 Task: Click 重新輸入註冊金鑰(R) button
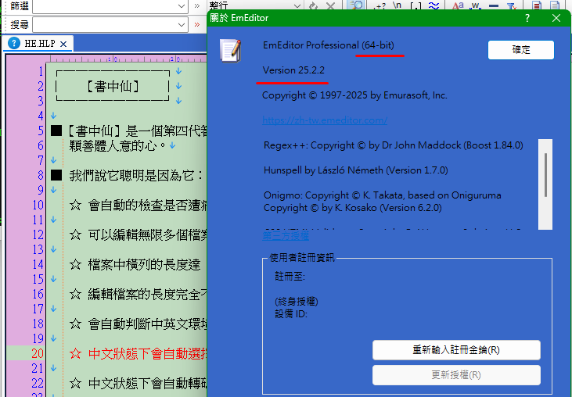coord(456,350)
